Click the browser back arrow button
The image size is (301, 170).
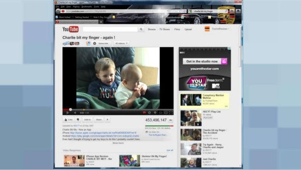coord(58,11)
